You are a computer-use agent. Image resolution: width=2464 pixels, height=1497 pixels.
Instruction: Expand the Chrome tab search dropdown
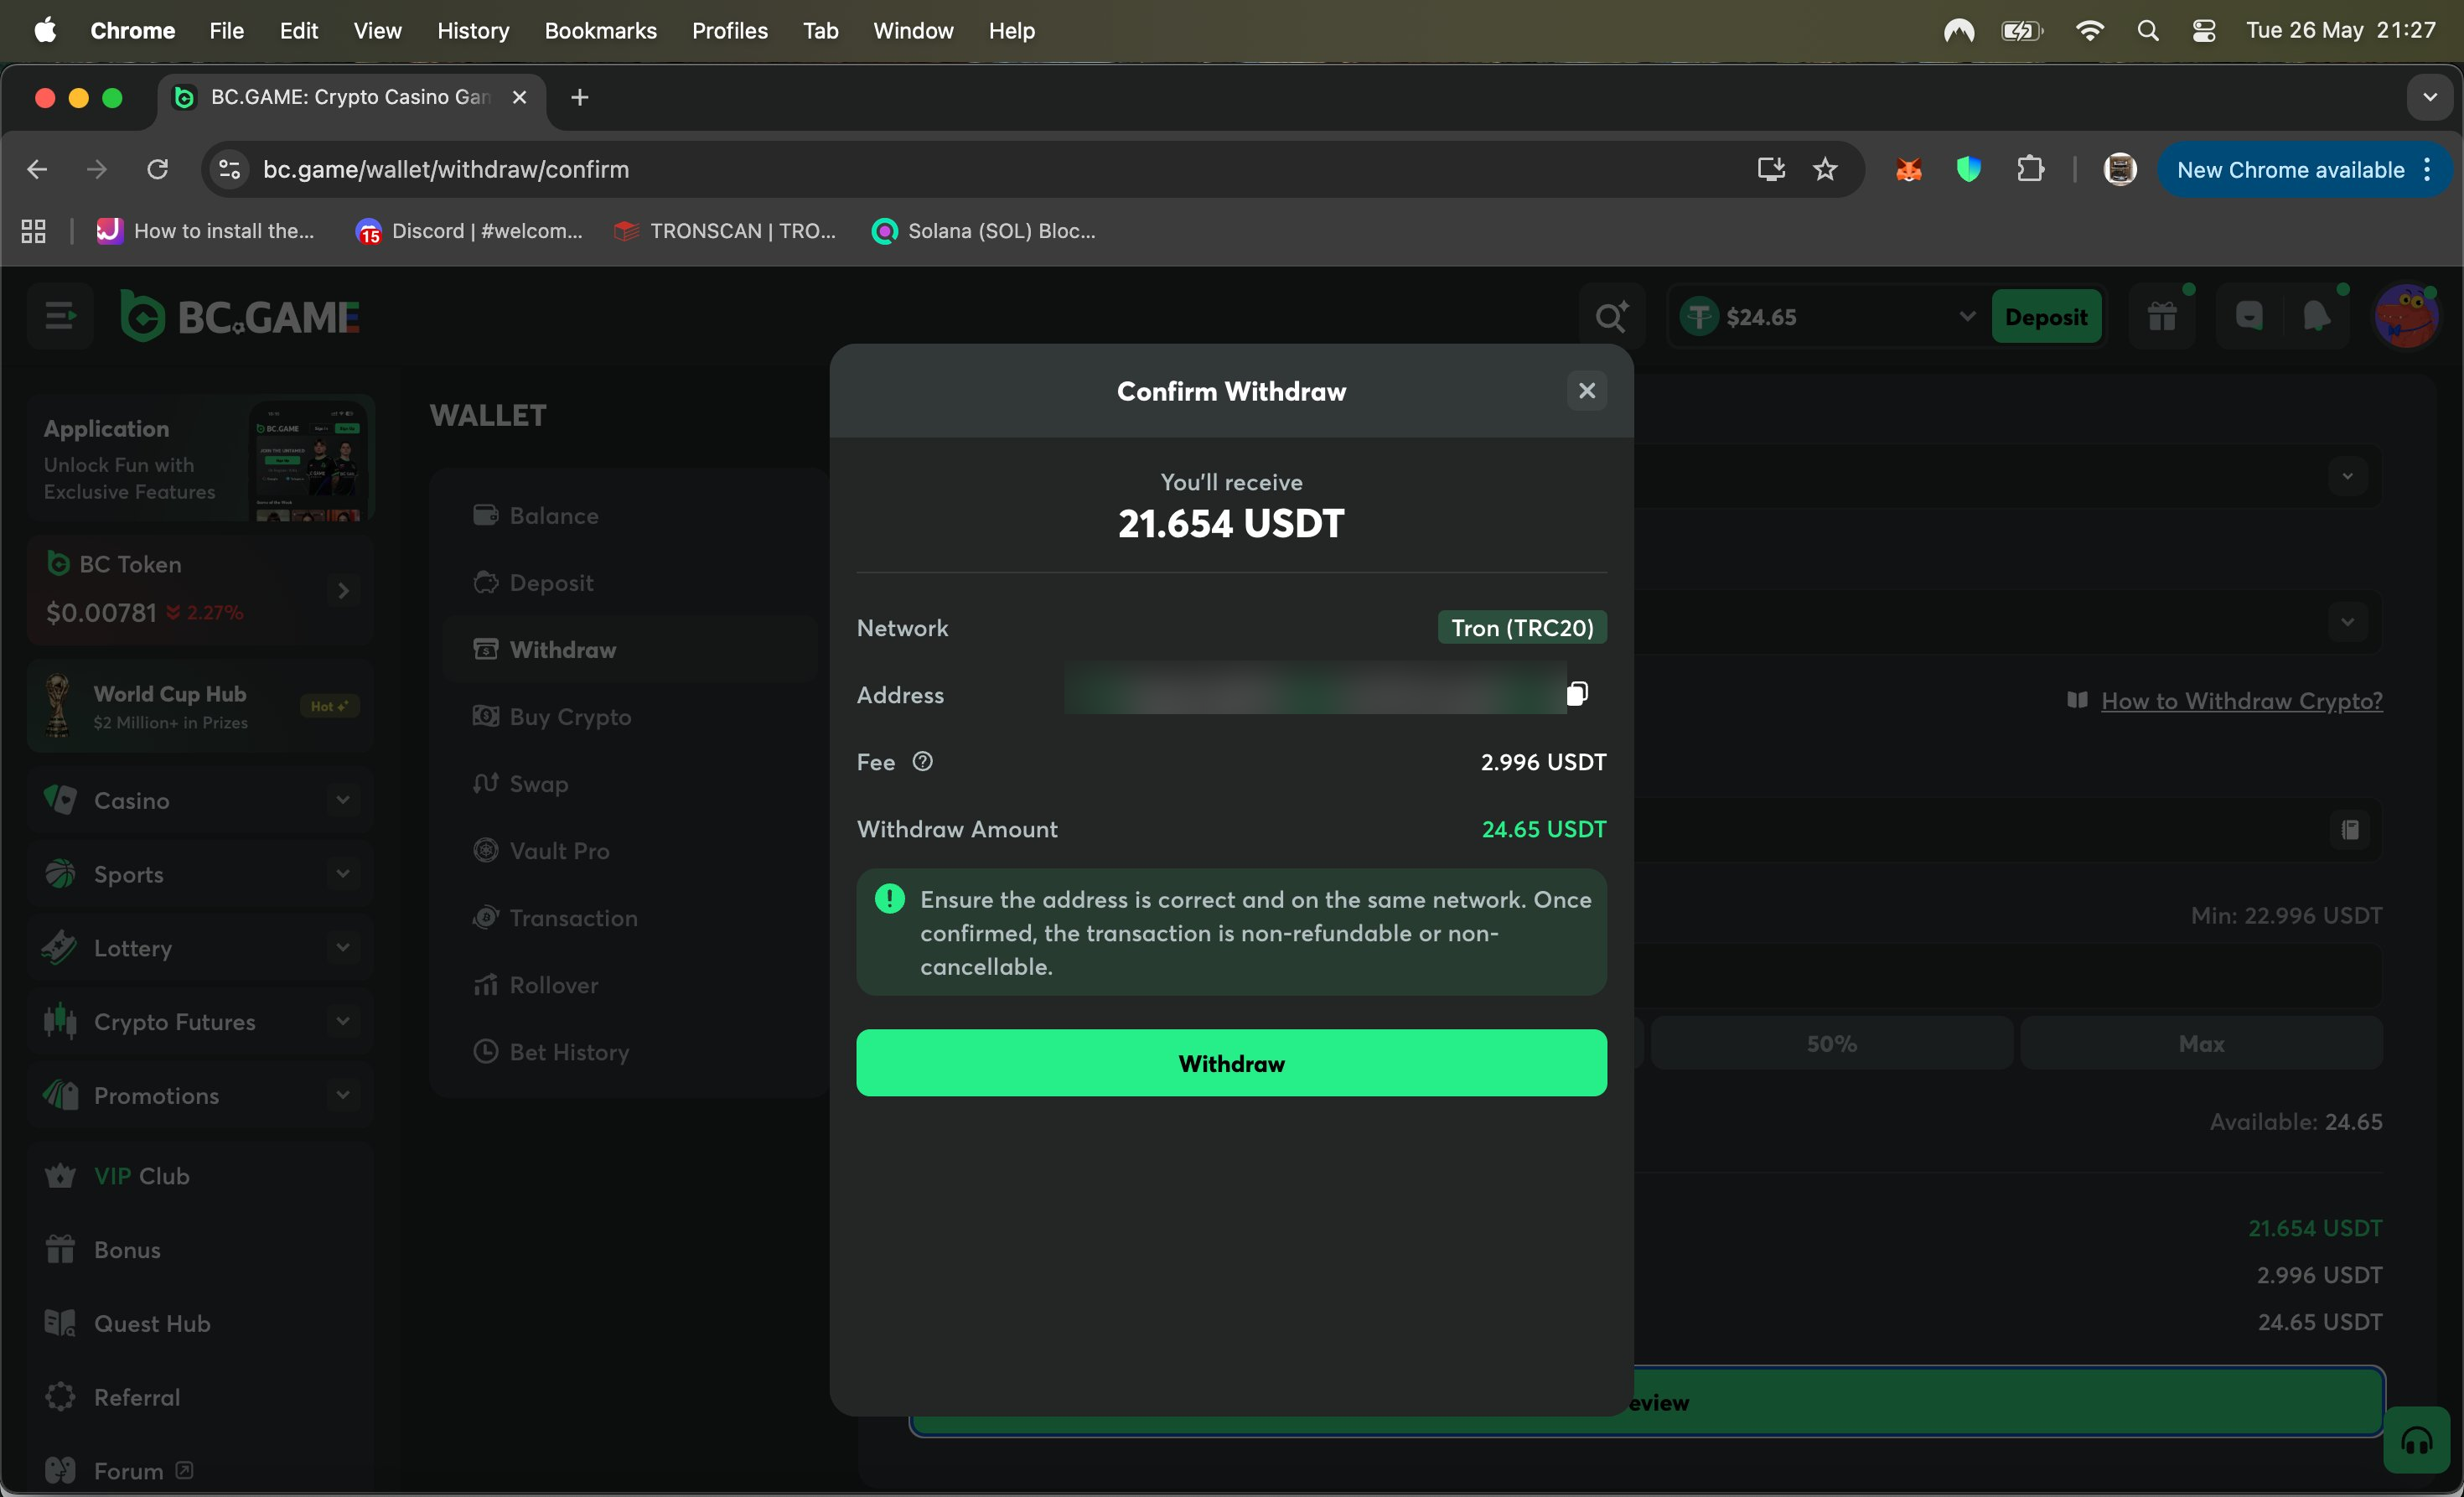tap(2430, 97)
